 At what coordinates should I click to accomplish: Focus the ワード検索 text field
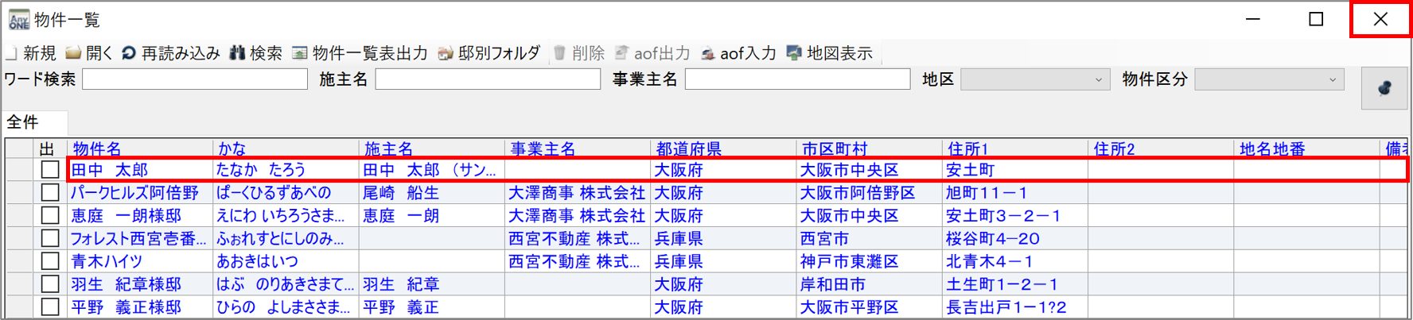point(195,79)
